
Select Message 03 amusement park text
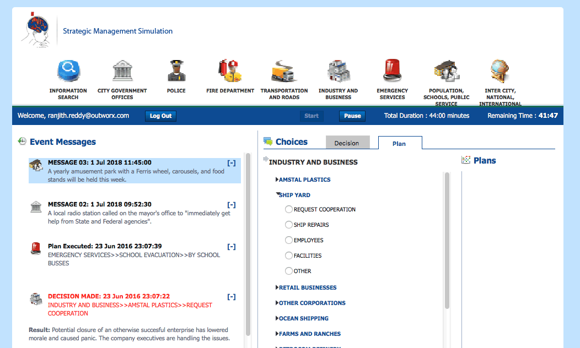(136, 176)
